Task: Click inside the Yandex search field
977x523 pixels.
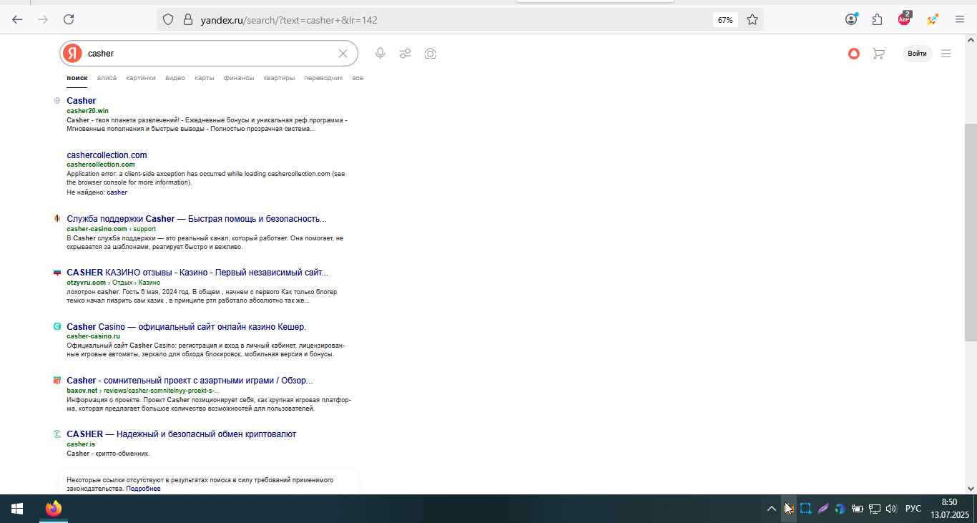Action: (x=210, y=54)
